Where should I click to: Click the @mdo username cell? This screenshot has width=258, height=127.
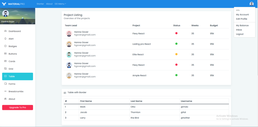click(204, 107)
